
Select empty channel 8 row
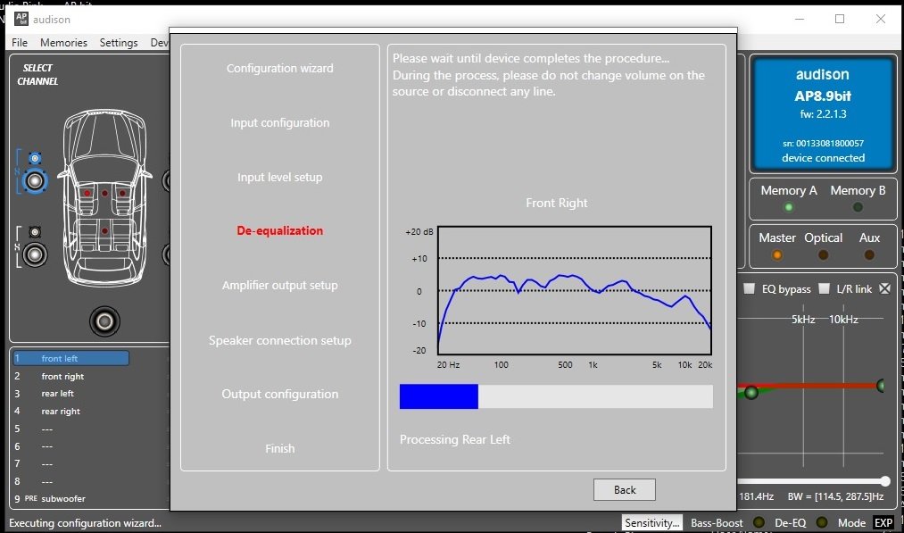[x=70, y=481]
